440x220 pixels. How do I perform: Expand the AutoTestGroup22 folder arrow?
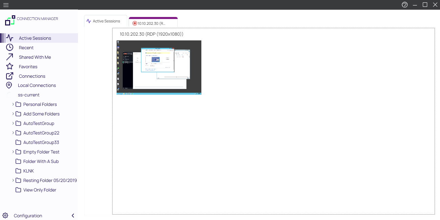(13, 133)
